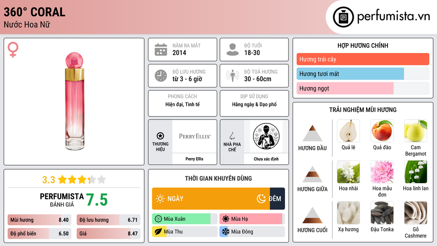Screen dimensions: 437x246
Task: Click the Hoa nhài jasmine thumbnail
Action: click(x=348, y=172)
